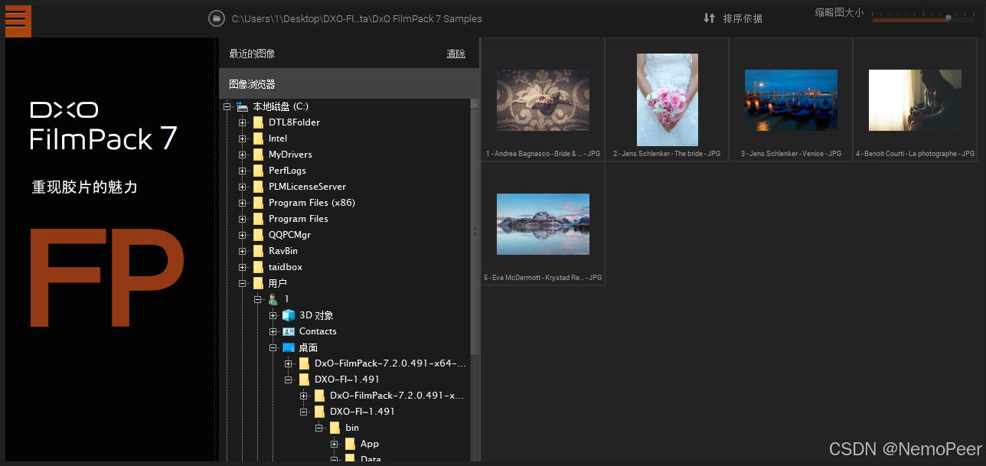Click the DxO-FilmPack-7.2.0.491-x64- folder icon
This screenshot has width=986, height=466.
tap(304, 363)
